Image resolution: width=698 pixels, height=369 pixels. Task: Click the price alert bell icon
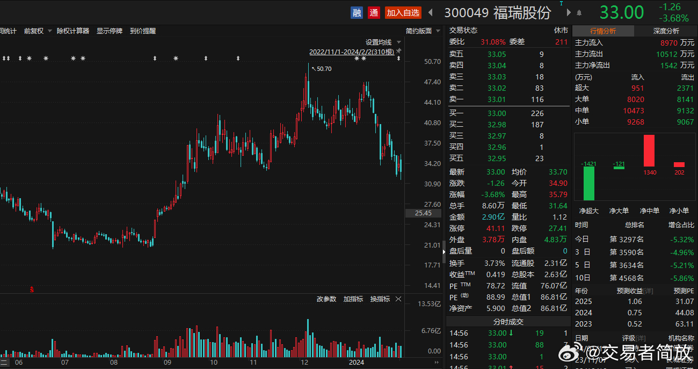pos(579,12)
